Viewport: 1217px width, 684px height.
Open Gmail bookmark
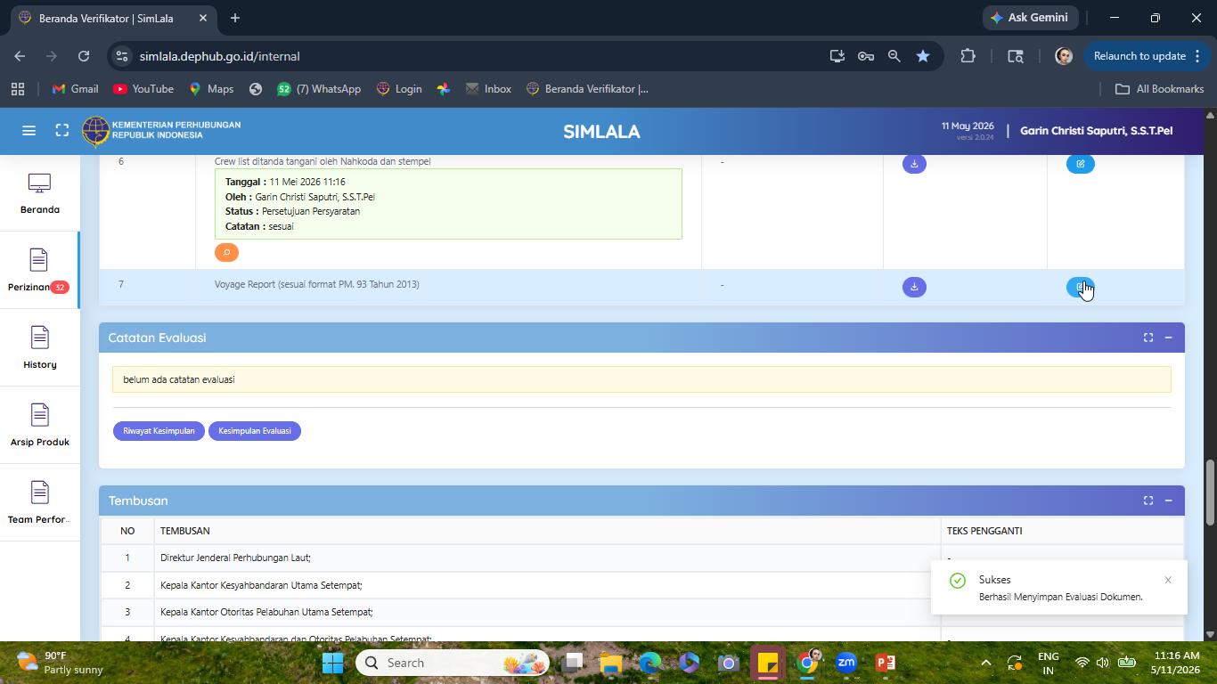pos(75,89)
